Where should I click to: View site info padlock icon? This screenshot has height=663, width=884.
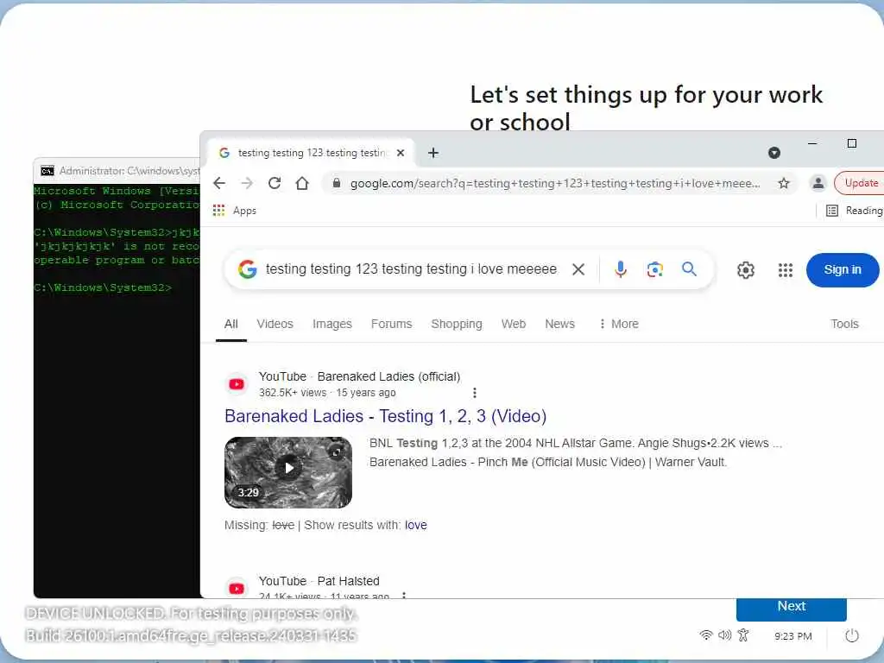[x=337, y=183]
